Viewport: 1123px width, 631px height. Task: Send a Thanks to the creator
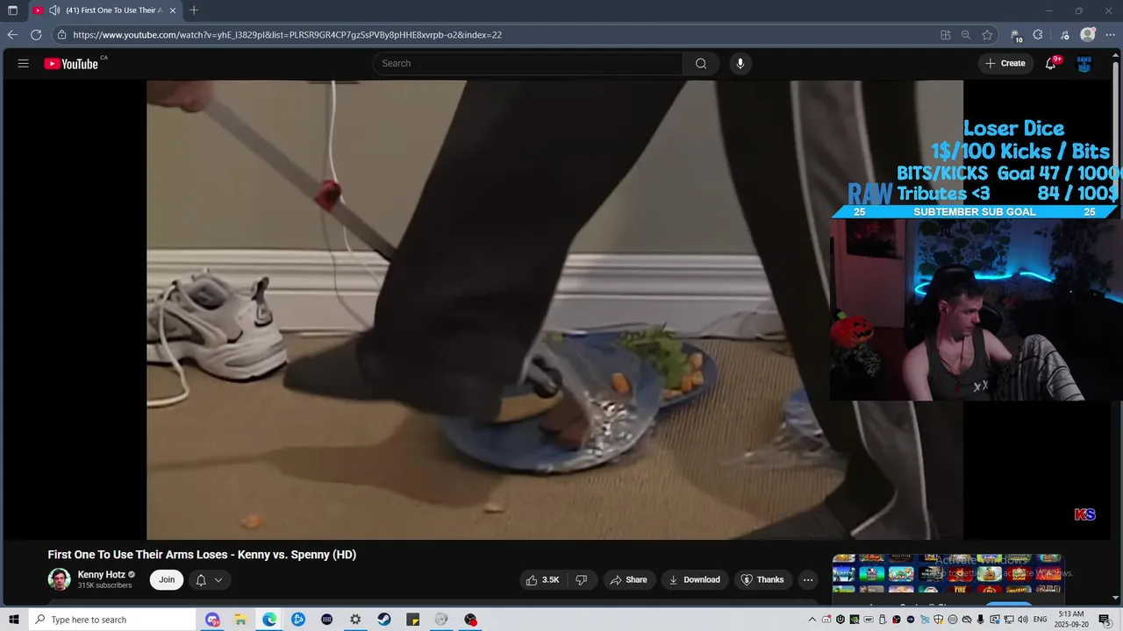tap(762, 579)
